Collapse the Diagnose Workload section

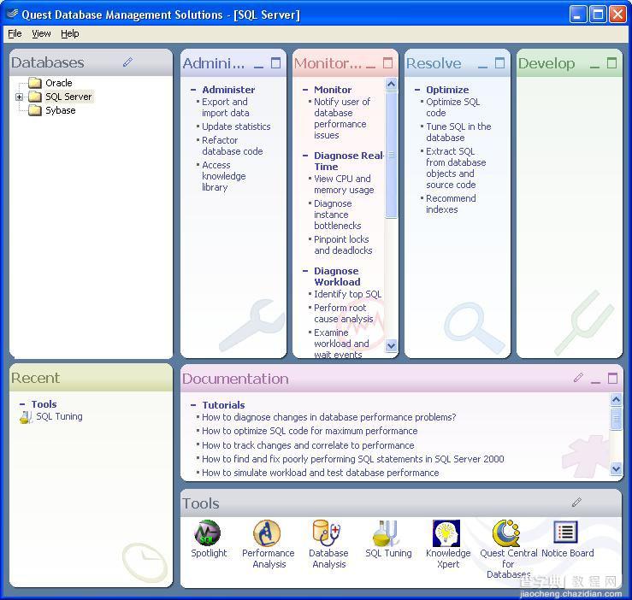point(305,271)
